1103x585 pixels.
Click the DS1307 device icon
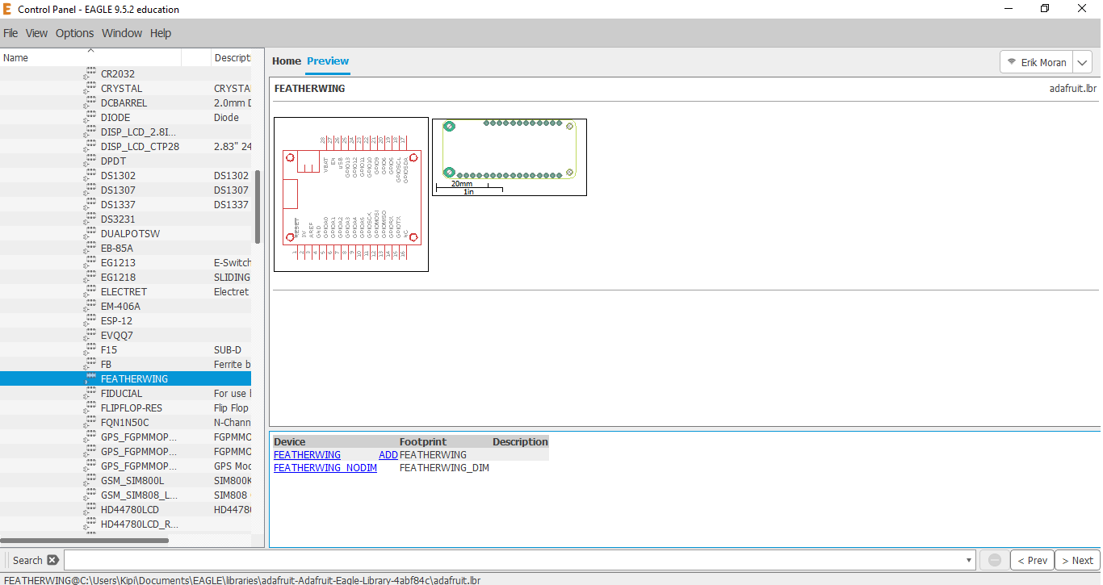point(90,190)
